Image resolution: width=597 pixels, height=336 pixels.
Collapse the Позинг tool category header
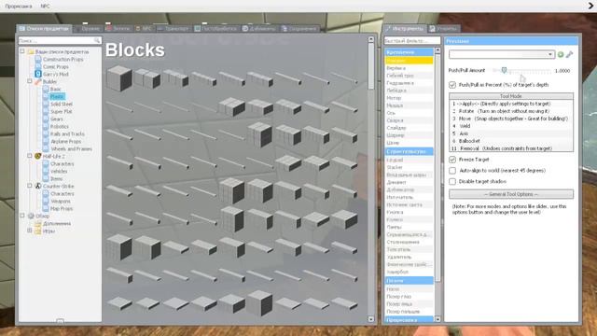point(409,281)
